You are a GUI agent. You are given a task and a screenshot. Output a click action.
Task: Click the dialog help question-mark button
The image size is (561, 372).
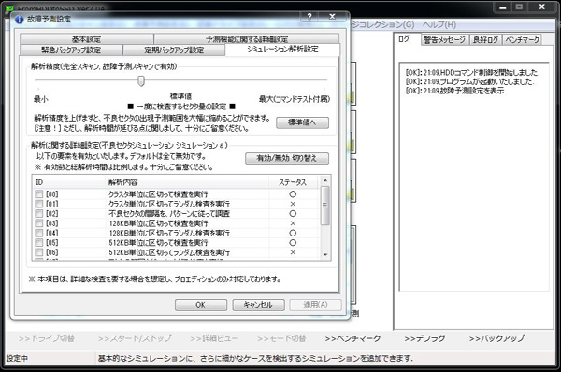point(309,16)
